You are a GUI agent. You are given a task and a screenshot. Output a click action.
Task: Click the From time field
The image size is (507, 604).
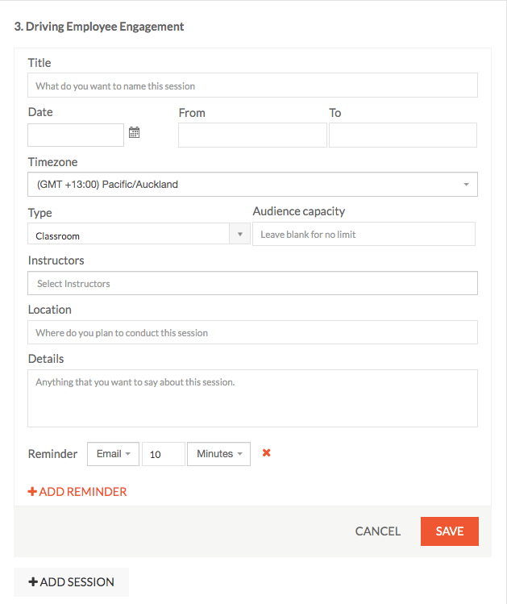(252, 135)
